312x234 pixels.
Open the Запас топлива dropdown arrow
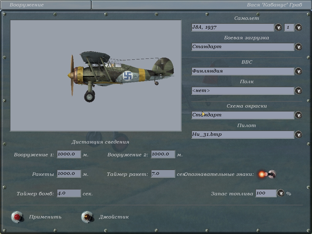point(281,193)
